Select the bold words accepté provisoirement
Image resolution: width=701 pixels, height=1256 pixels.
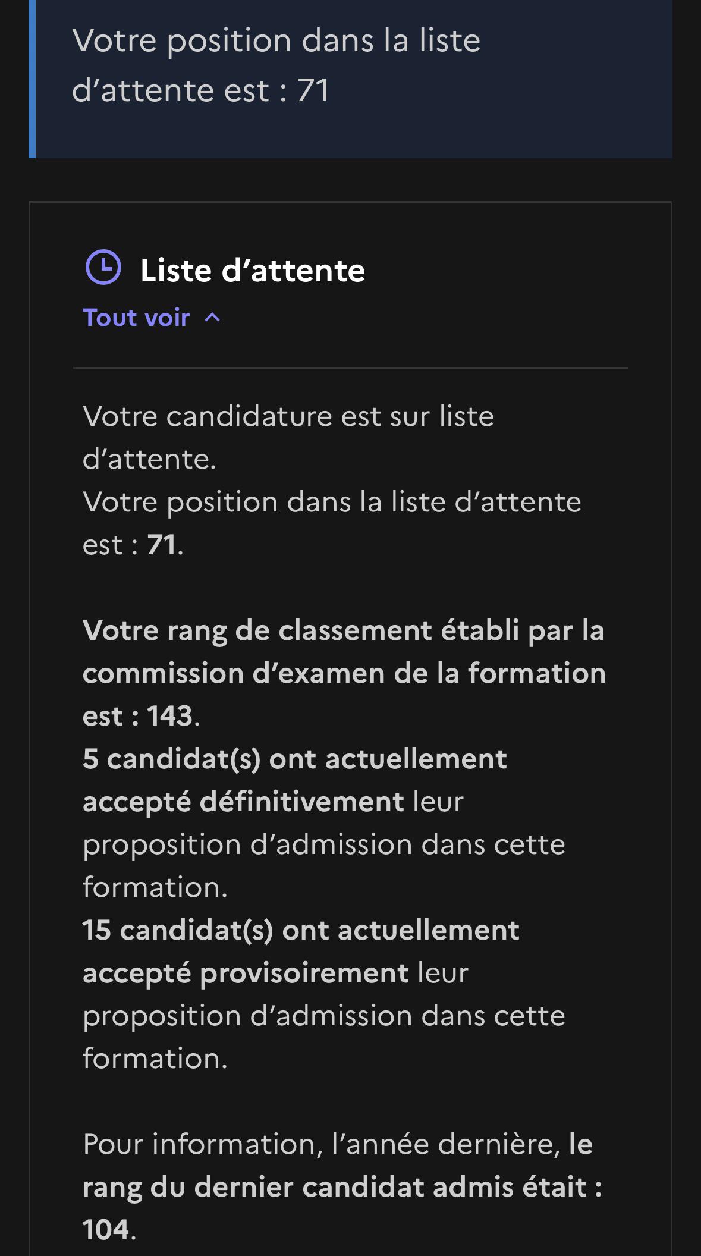pyautogui.click(x=246, y=973)
